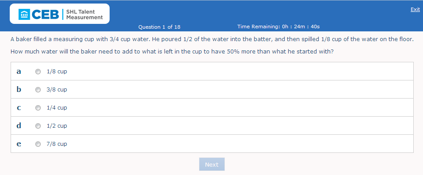This screenshot has height=175, width=423.
Task: Click answer row letter e
Action: coord(19,144)
